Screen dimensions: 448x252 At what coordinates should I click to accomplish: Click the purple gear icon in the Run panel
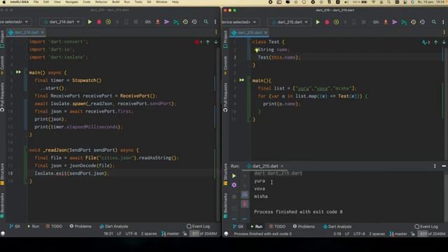pyautogui.click(x=234, y=185)
